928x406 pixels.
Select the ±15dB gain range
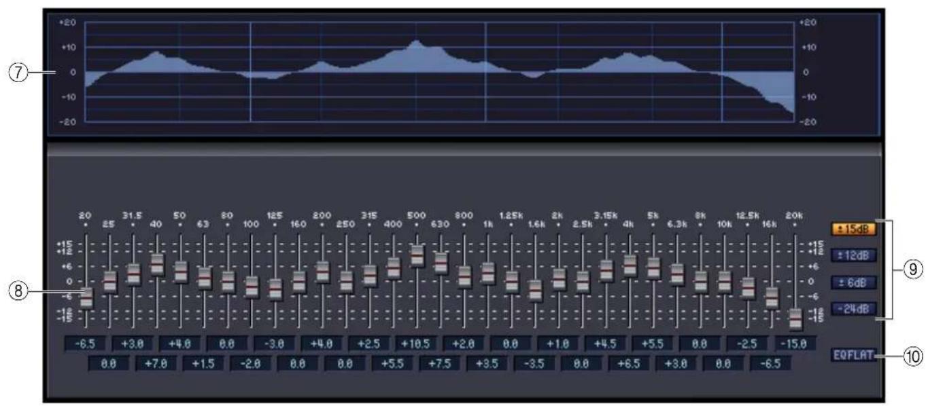pyautogui.click(x=853, y=229)
